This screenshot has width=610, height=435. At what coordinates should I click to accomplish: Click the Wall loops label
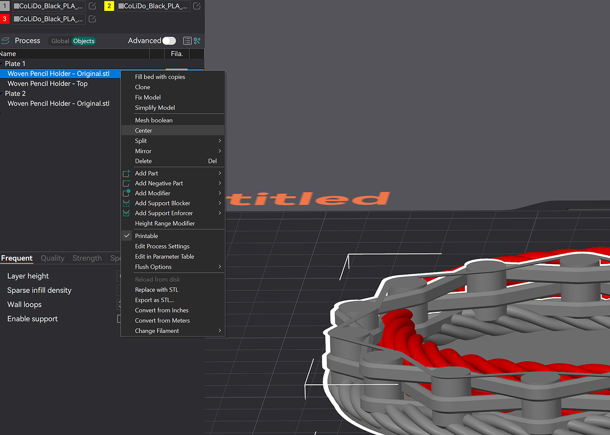(24, 304)
